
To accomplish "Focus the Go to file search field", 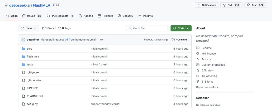I will tap(147, 28).
